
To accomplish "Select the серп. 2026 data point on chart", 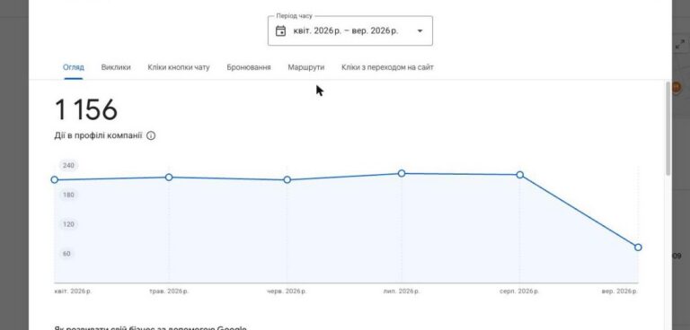I will (x=519, y=175).
